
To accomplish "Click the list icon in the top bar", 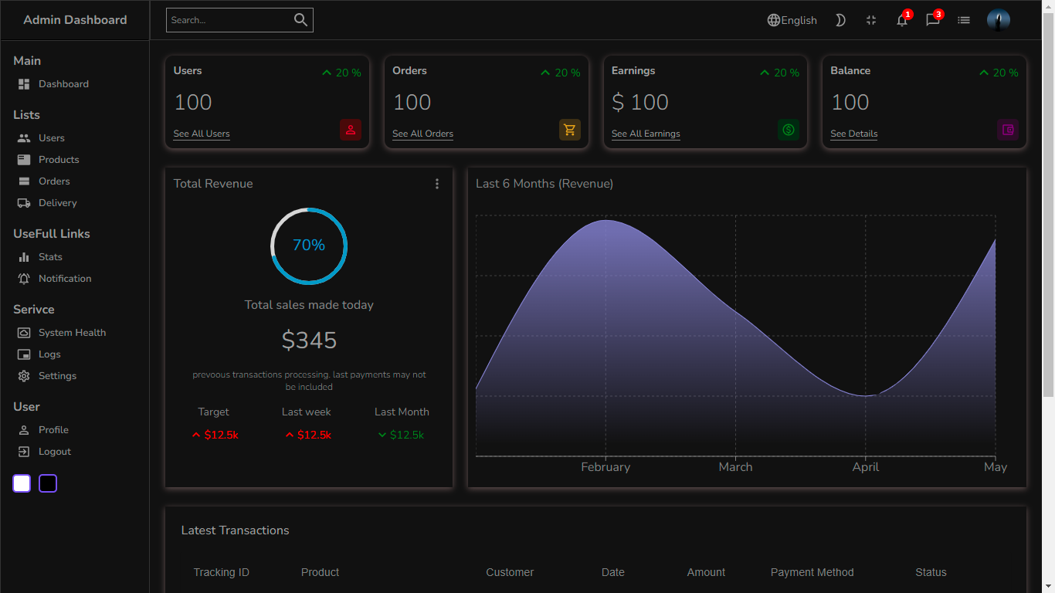I will (964, 20).
